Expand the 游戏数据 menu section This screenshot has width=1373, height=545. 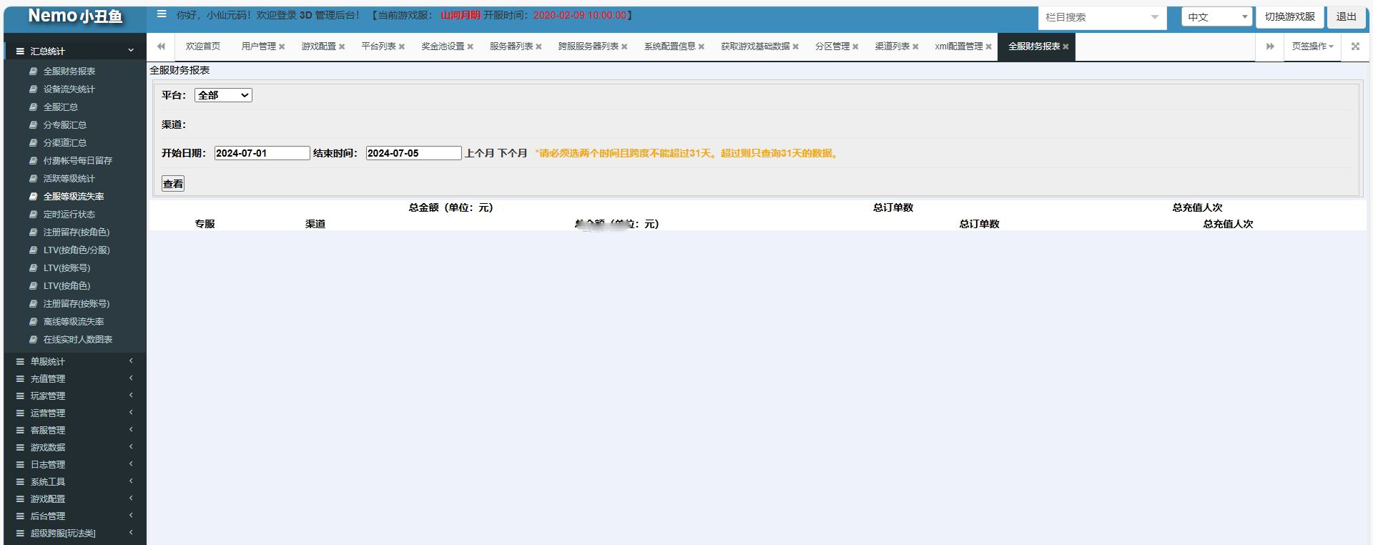[x=75, y=447]
